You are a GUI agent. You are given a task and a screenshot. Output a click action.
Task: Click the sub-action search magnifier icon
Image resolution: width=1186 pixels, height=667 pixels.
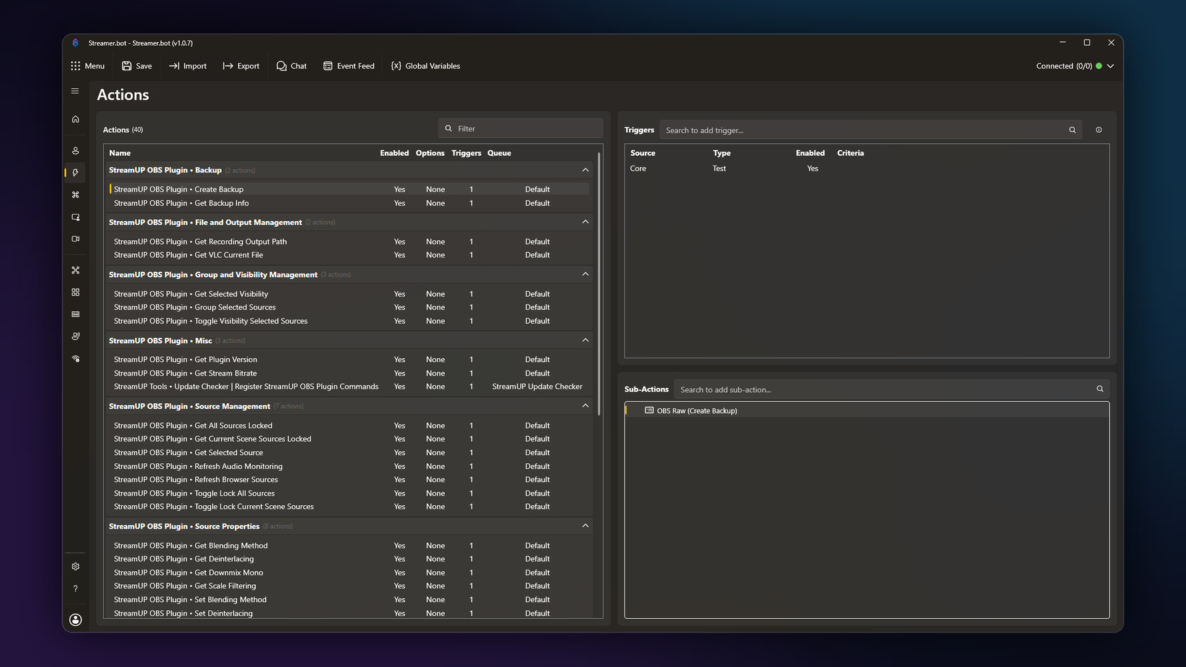[1100, 389]
